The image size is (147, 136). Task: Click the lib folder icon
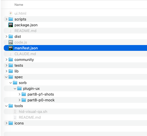[11, 71]
